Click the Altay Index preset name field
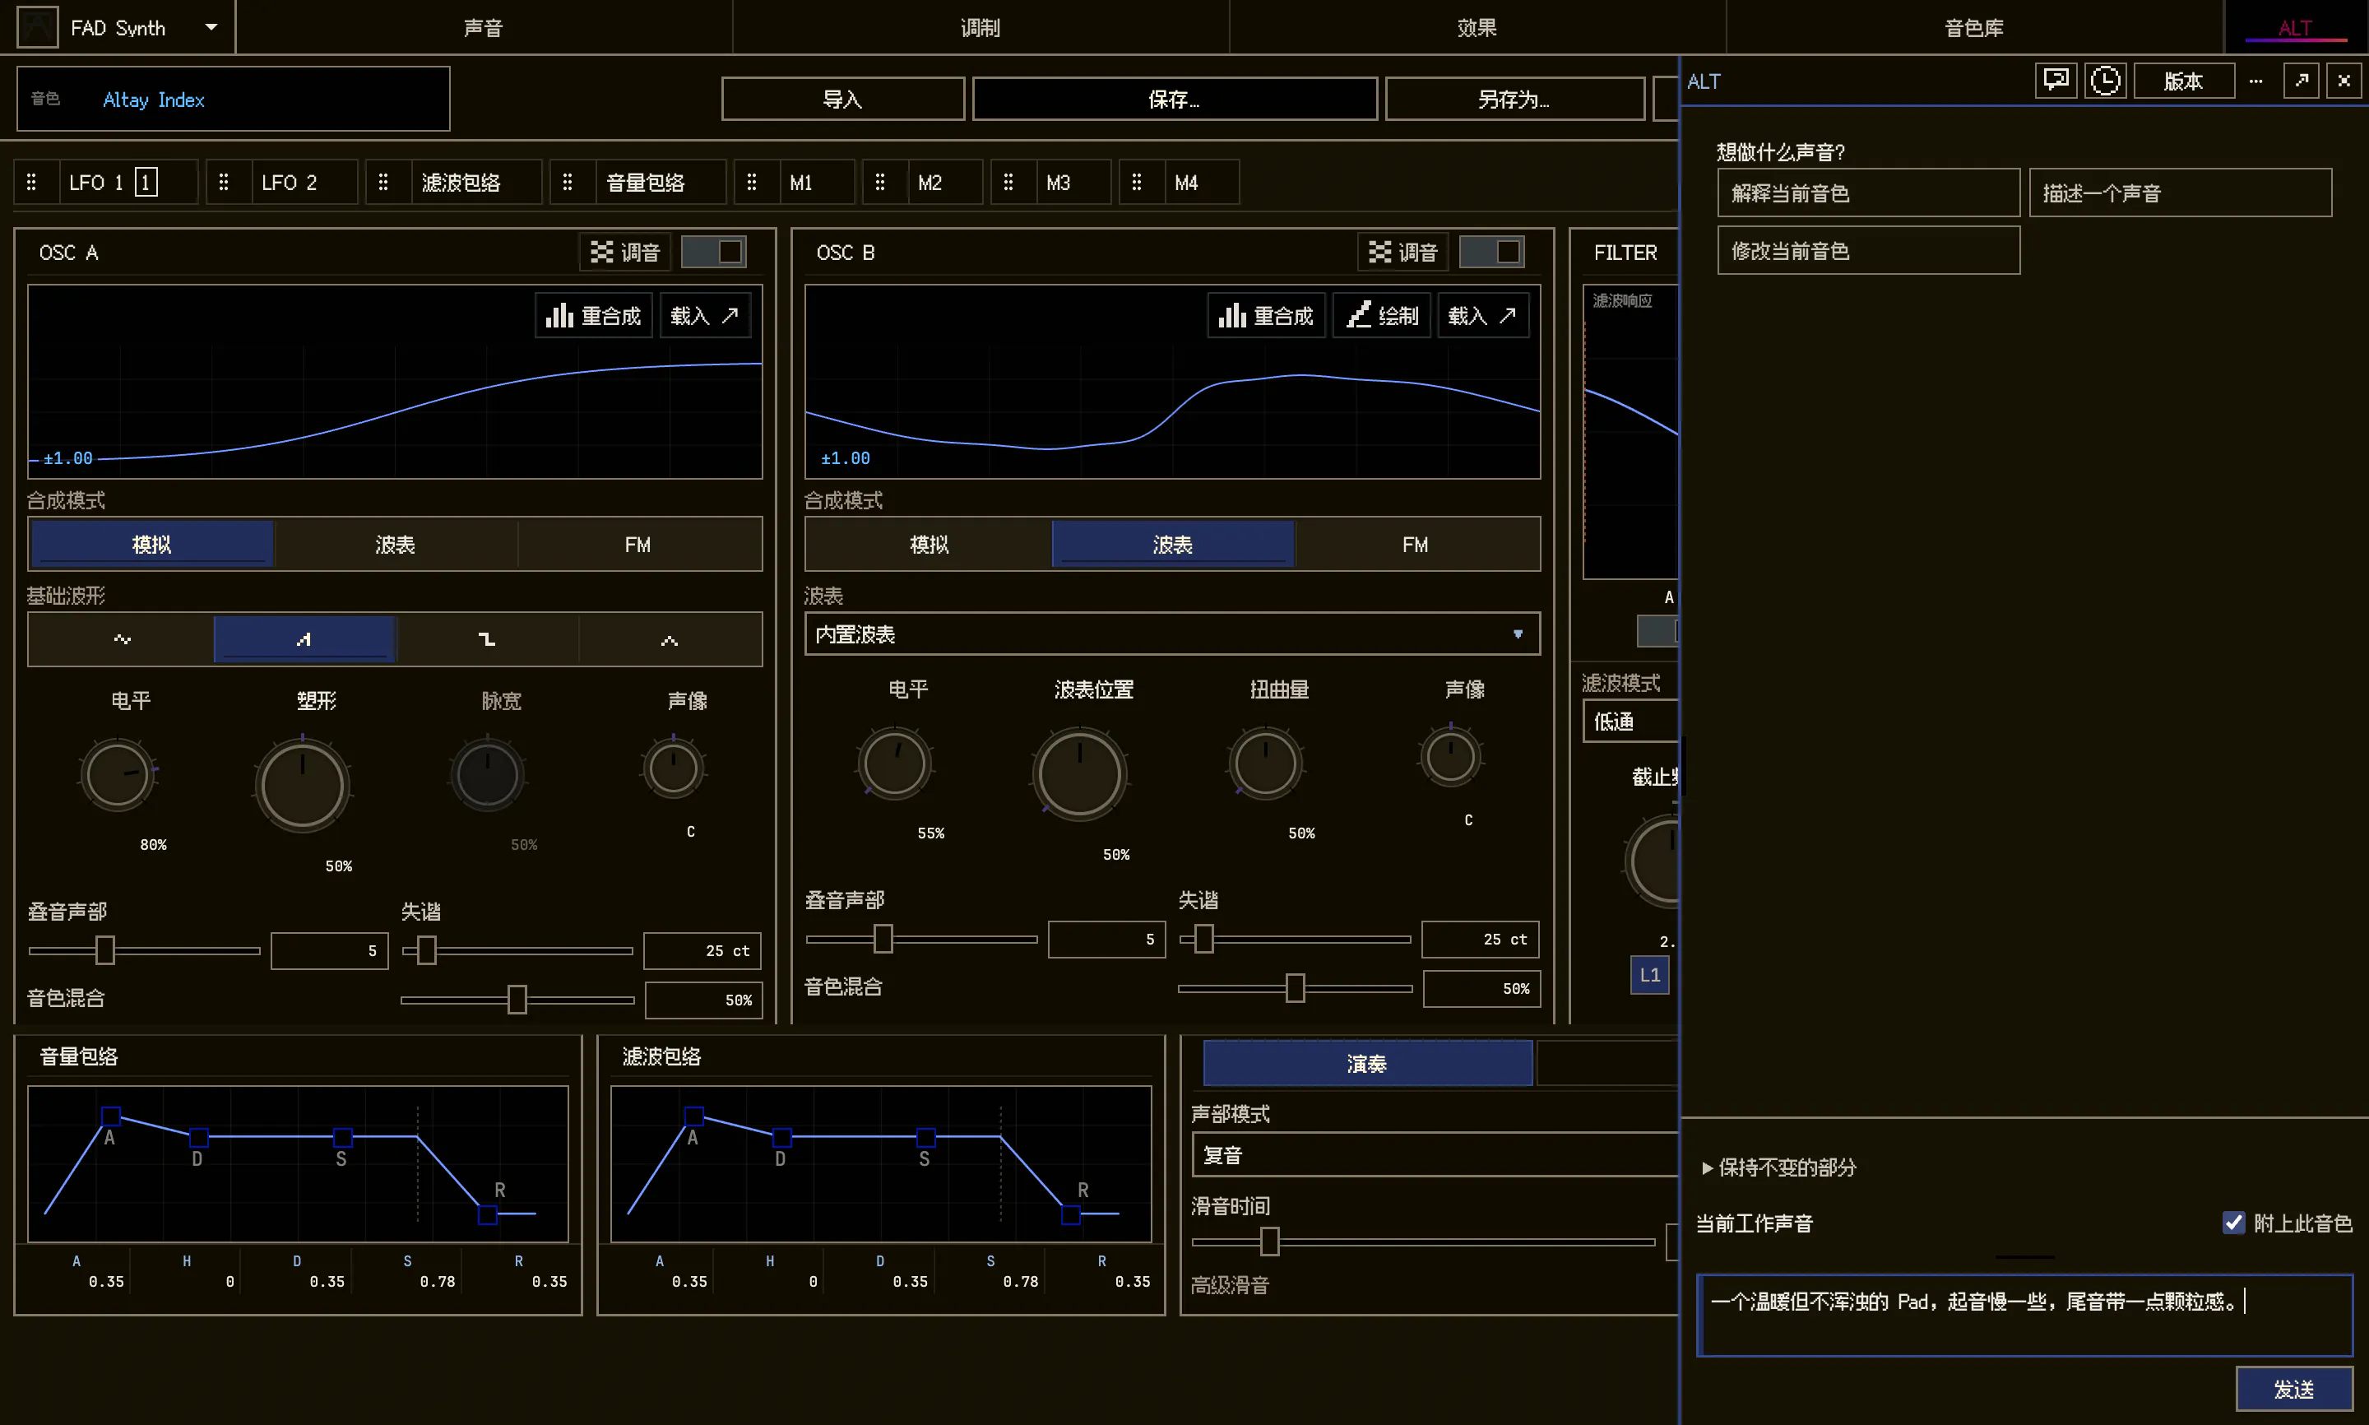The image size is (2369, 1425). 234,99
